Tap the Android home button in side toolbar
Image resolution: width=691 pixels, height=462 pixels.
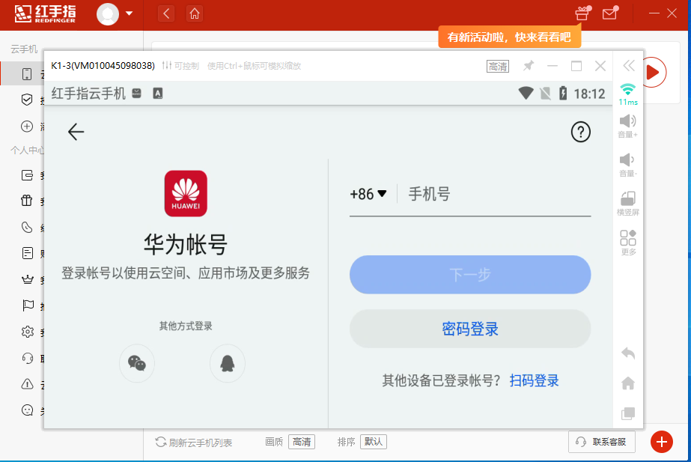pos(628,383)
